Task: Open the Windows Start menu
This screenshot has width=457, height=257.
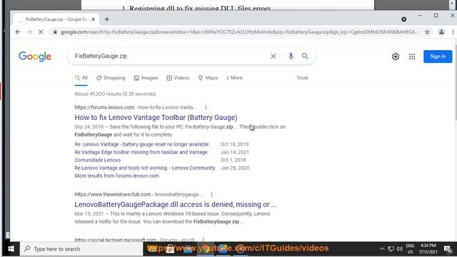Action: point(11,249)
